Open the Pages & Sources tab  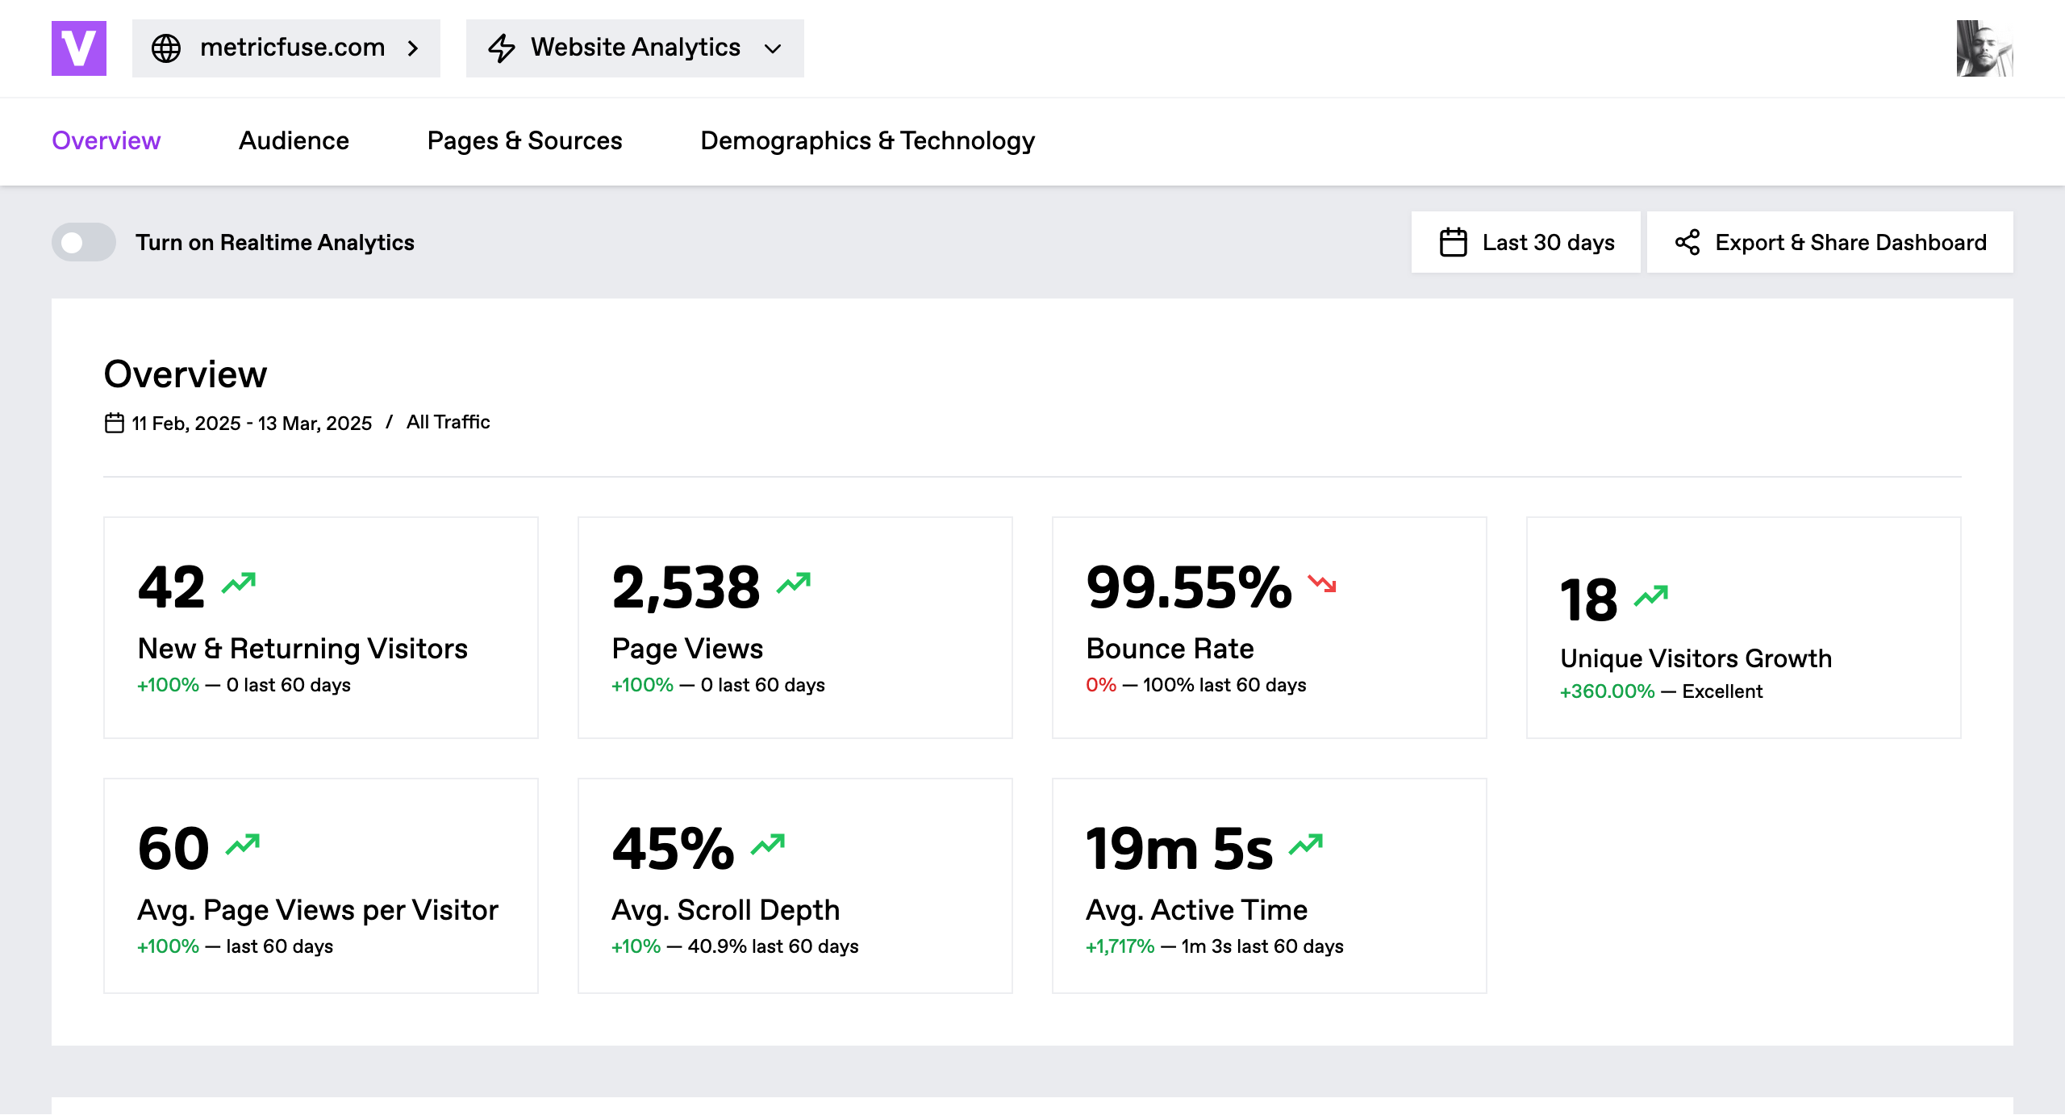(524, 140)
